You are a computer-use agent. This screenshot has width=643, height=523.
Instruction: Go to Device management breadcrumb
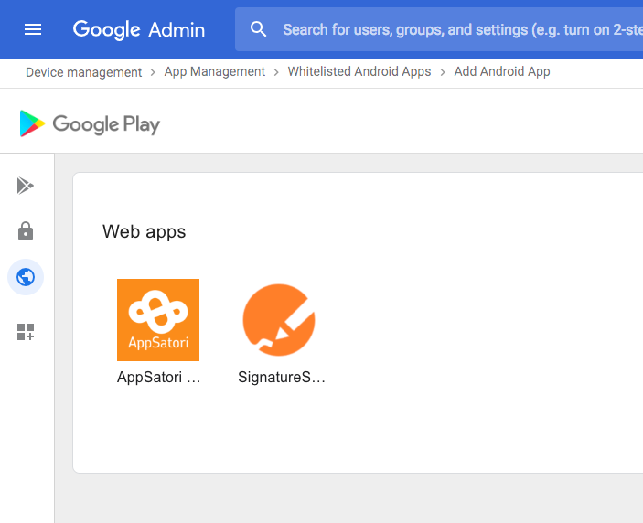(x=83, y=71)
